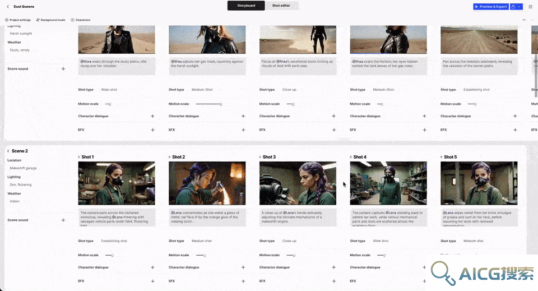Screen dimensions: 538x291
Task: Edit the Harsh sunlight lighting field
Action: (x=21, y=34)
